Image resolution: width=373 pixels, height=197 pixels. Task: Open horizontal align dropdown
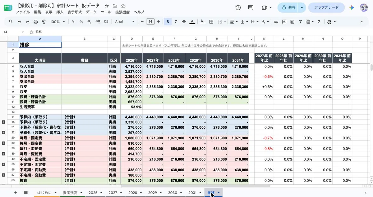tap(234, 22)
